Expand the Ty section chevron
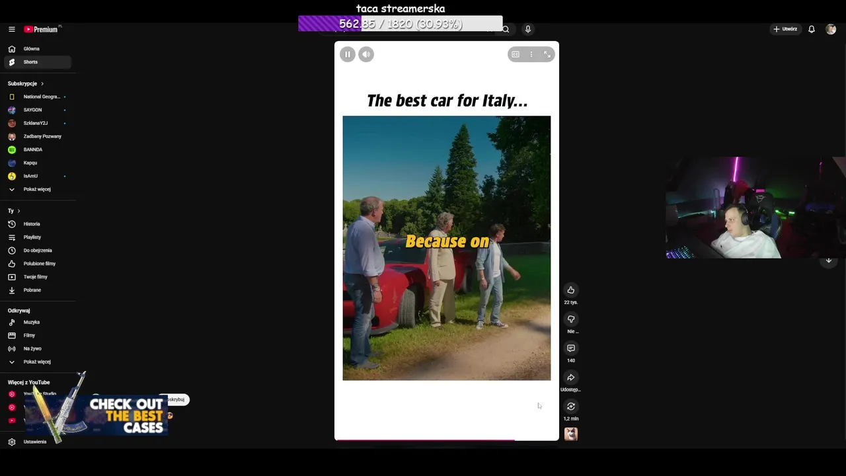 tap(19, 211)
